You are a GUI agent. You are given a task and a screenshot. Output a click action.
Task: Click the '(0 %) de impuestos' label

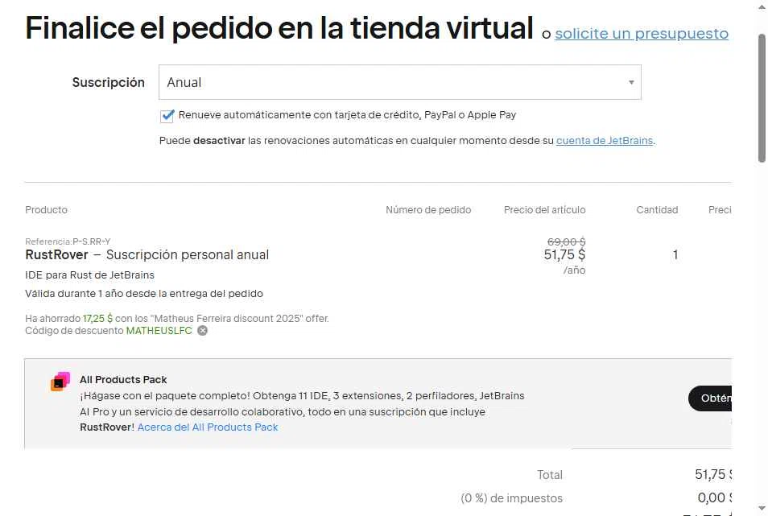(511, 497)
